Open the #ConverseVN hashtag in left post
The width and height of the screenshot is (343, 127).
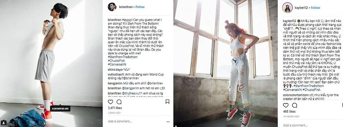117,64
